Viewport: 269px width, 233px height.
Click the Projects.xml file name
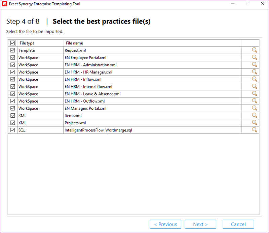153,123
